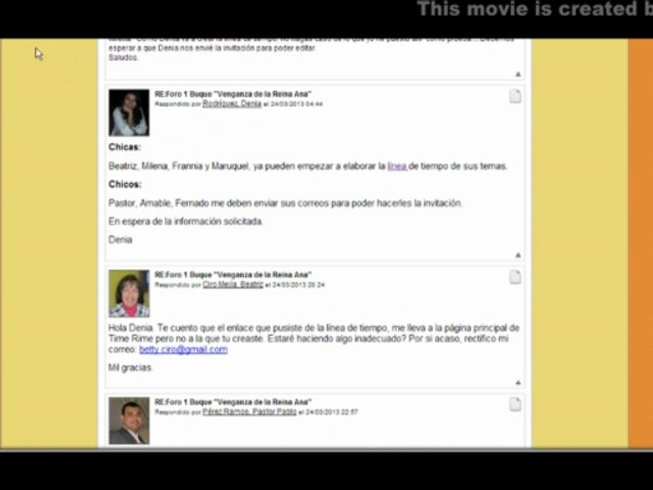Click the post title above Pérez Ramos
The image size is (653, 490).
pyautogui.click(x=233, y=402)
